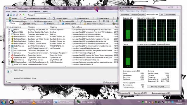187x105 pixels.
Task: Click the BstHdAndroidSvc BlueStacks icon
Action: coord(12,37)
